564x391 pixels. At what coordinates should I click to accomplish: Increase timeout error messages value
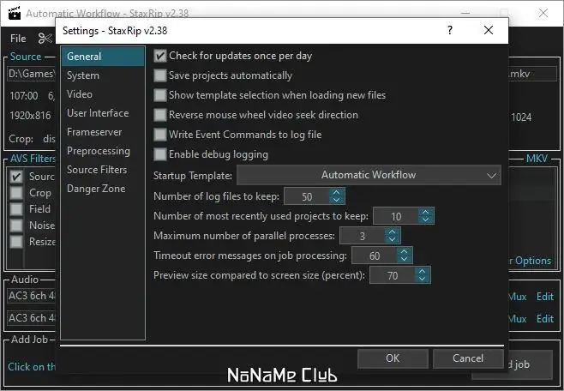[x=405, y=252]
